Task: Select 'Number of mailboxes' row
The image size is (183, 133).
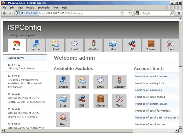Action: (156, 90)
